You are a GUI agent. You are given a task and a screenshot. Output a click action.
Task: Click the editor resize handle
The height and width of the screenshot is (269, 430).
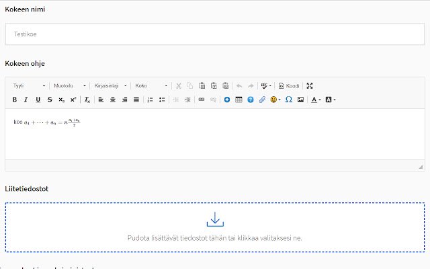click(421, 167)
